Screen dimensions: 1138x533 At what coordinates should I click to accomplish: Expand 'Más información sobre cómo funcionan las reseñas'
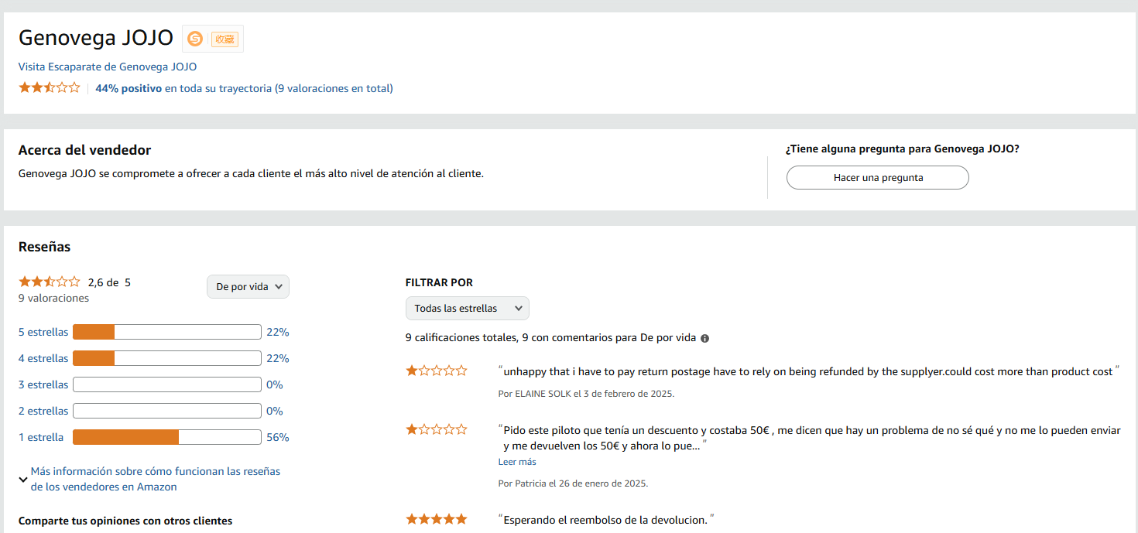coord(155,479)
